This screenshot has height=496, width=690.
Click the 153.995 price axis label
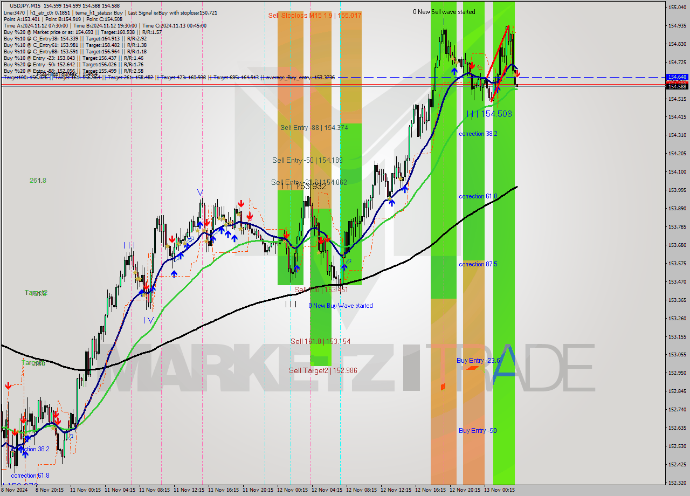(x=677, y=190)
